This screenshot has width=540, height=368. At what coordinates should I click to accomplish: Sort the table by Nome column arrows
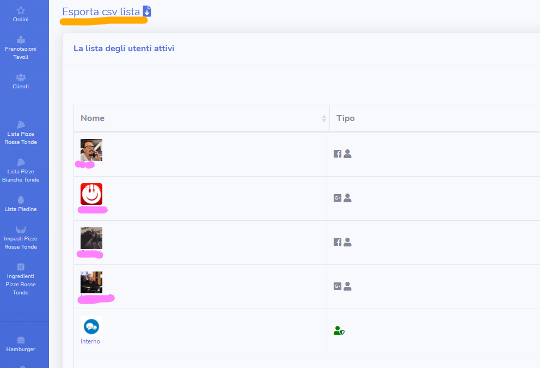pos(324,118)
